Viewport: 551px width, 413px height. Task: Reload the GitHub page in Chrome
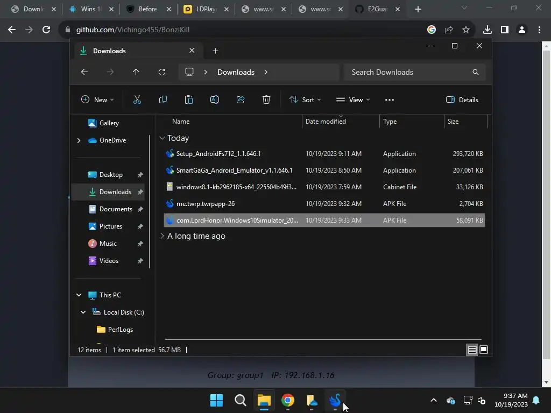[46, 30]
